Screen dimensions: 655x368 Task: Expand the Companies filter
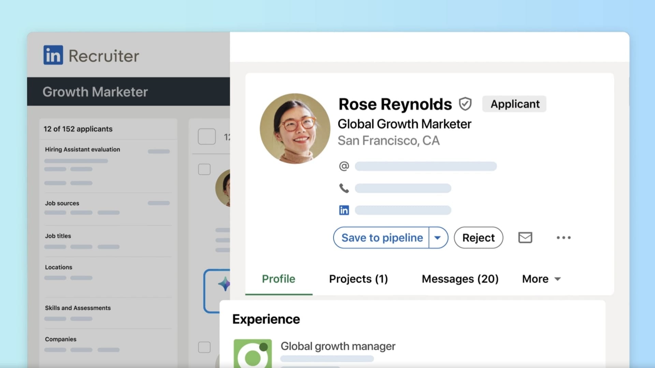point(61,339)
